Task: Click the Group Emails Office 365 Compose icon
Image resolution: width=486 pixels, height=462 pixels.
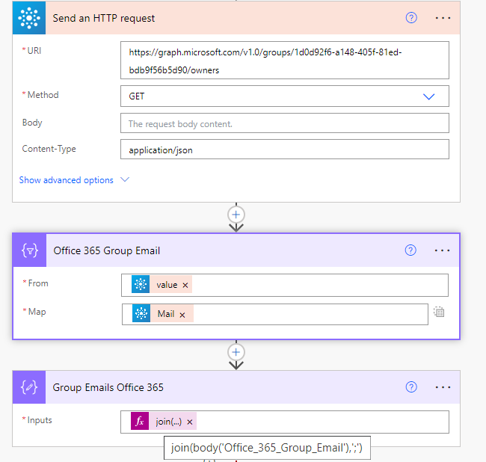Action: (29, 387)
